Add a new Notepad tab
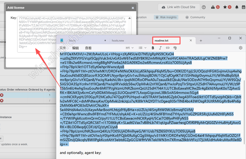 (201, 41)
